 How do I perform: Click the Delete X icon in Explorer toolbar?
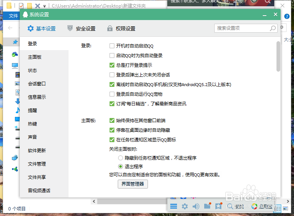point(38,6)
